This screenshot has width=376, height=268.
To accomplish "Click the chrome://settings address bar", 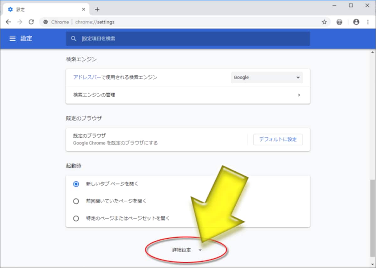I will (185, 22).
